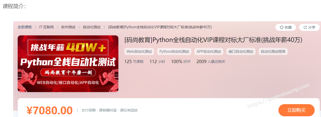This screenshot has width=321, height=117.
Task: Click the chevron after 软件测试 breadcrumb
Action: coord(79,27)
